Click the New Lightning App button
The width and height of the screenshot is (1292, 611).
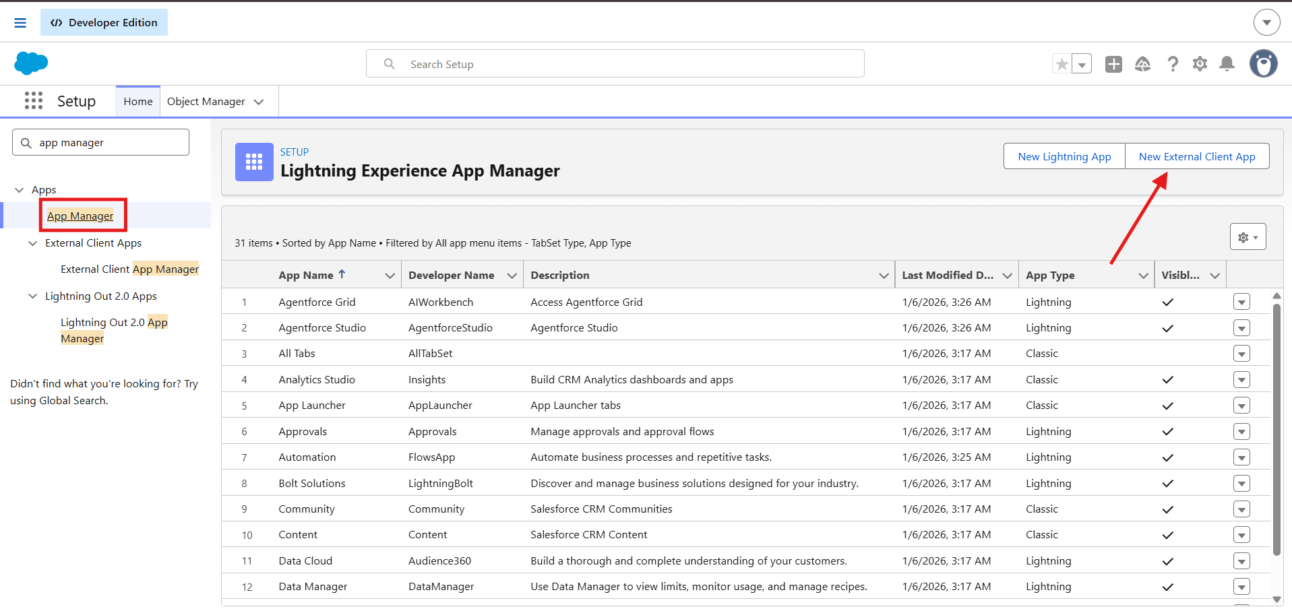[x=1064, y=156]
